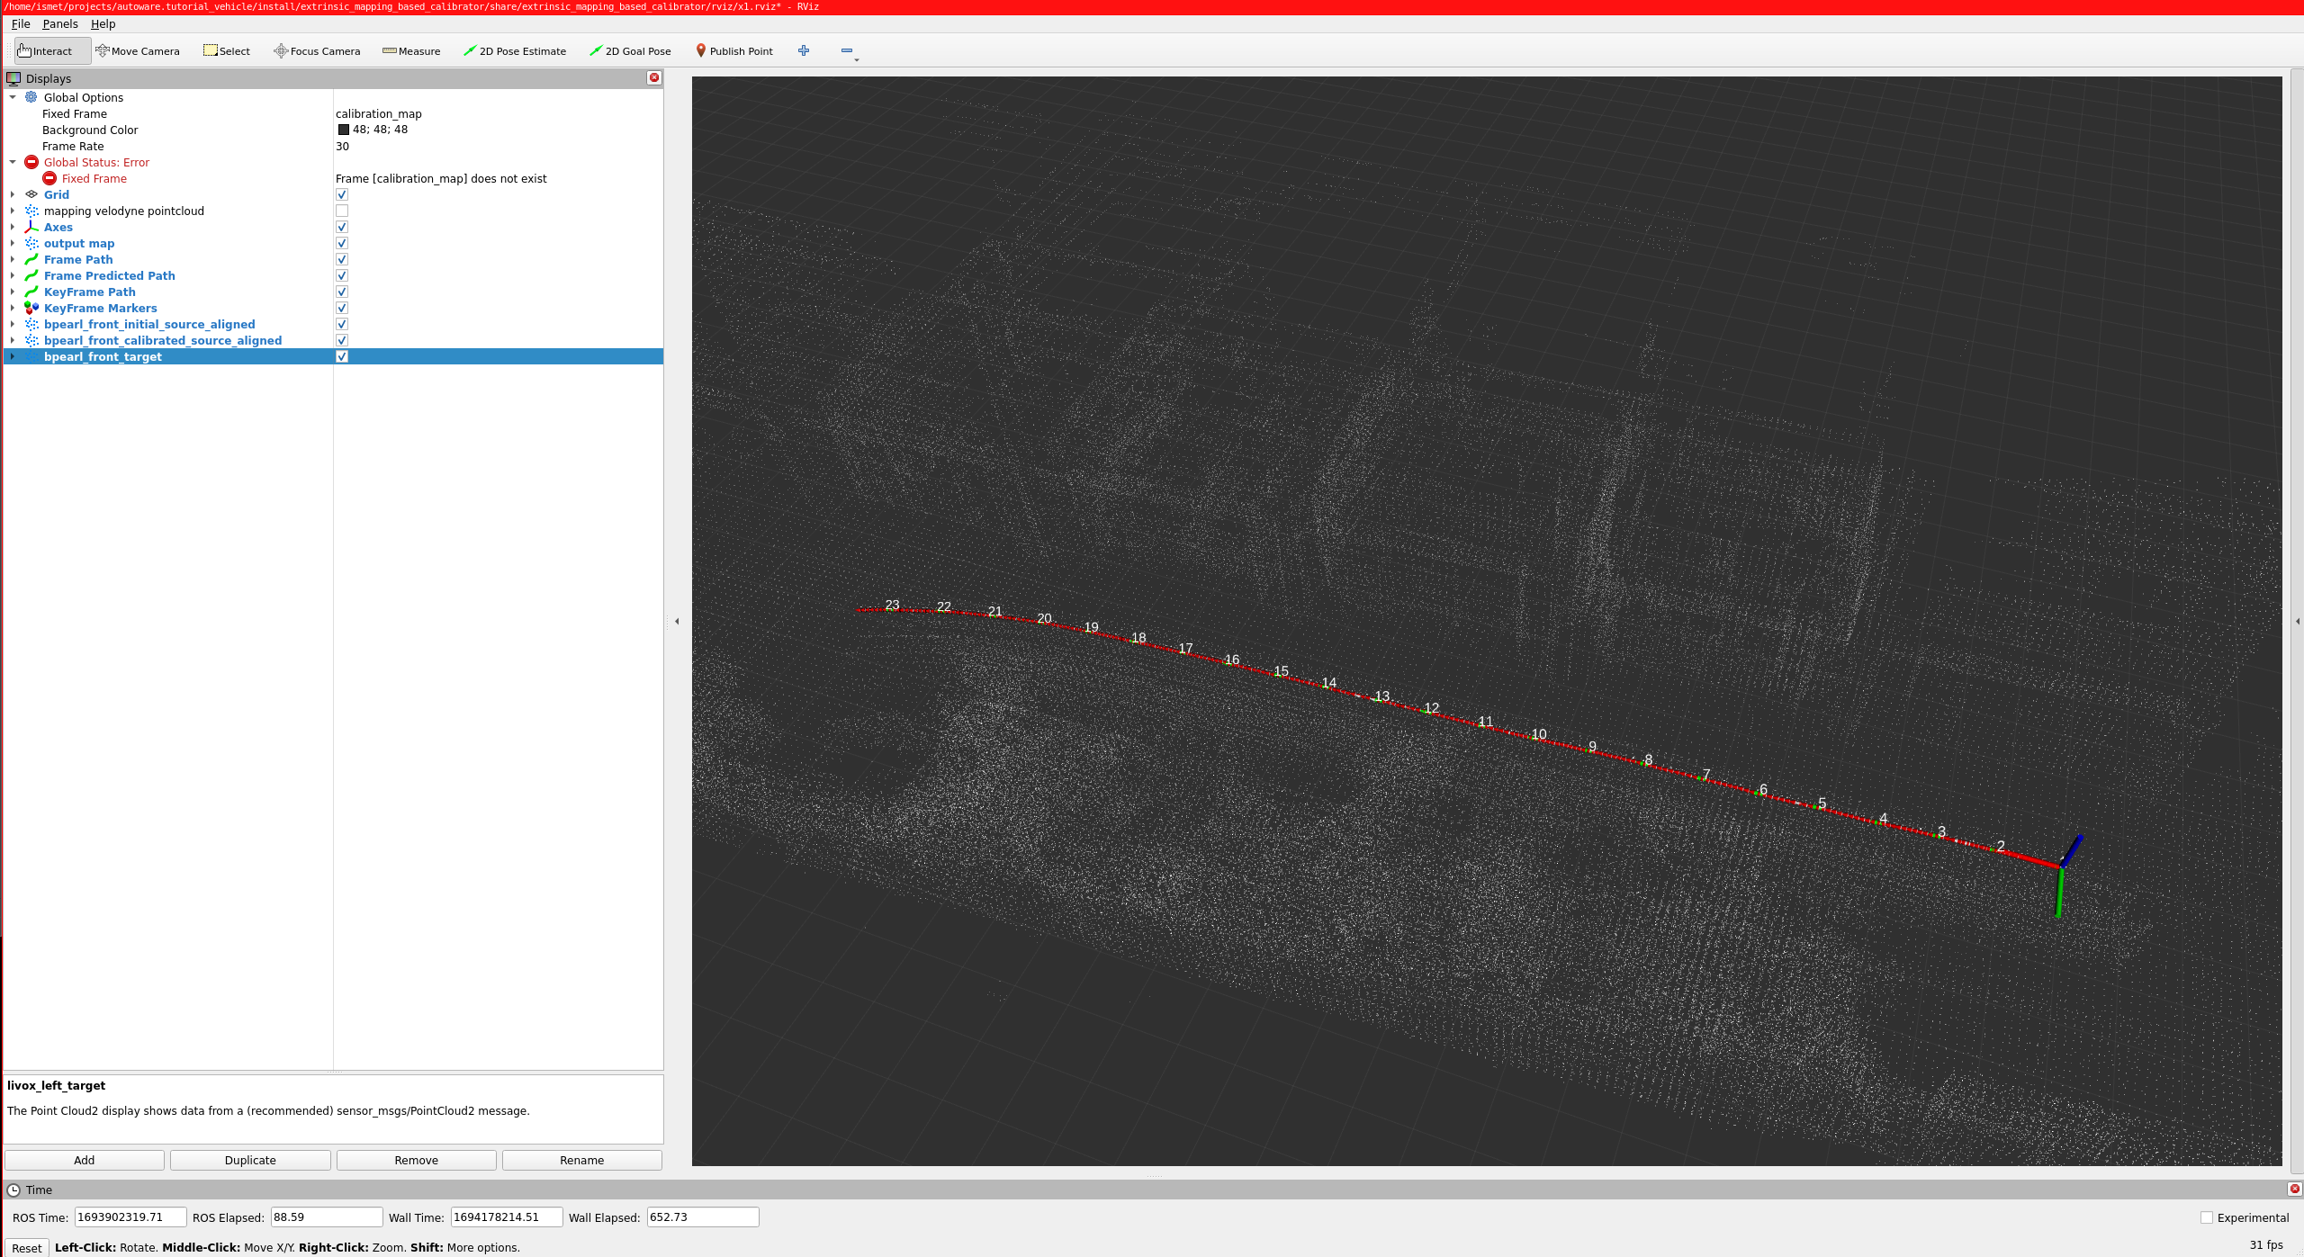Viewport: 2304px width, 1257px height.
Task: Click the Background Color swatch
Action: tap(344, 129)
